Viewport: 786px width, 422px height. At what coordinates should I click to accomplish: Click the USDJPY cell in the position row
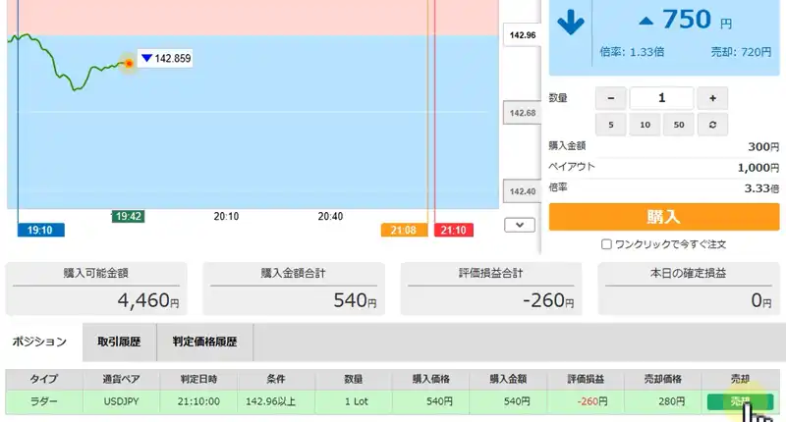coord(121,401)
